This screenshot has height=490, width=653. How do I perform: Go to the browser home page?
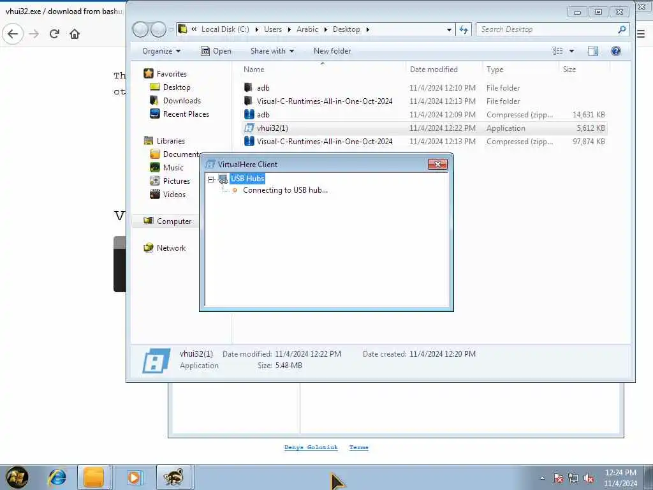[x=75, y=34]
